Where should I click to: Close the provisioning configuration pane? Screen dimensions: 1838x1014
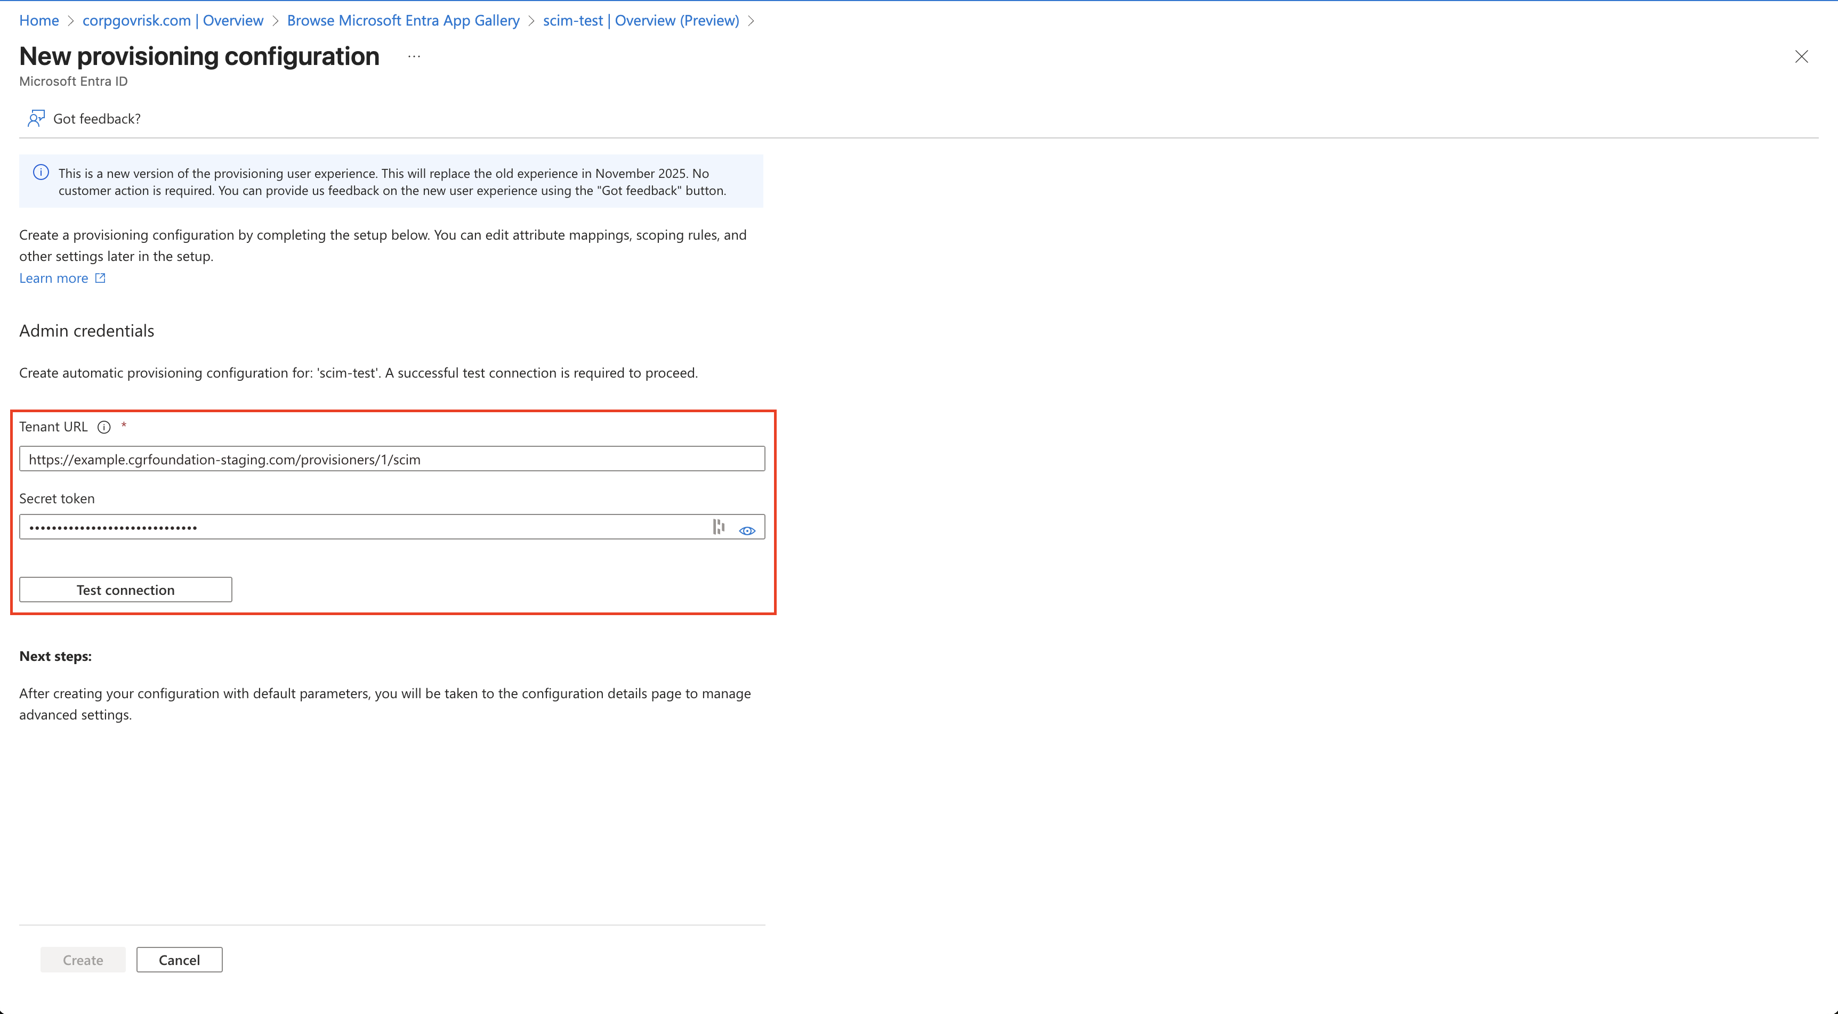(x=1801, y=56)
